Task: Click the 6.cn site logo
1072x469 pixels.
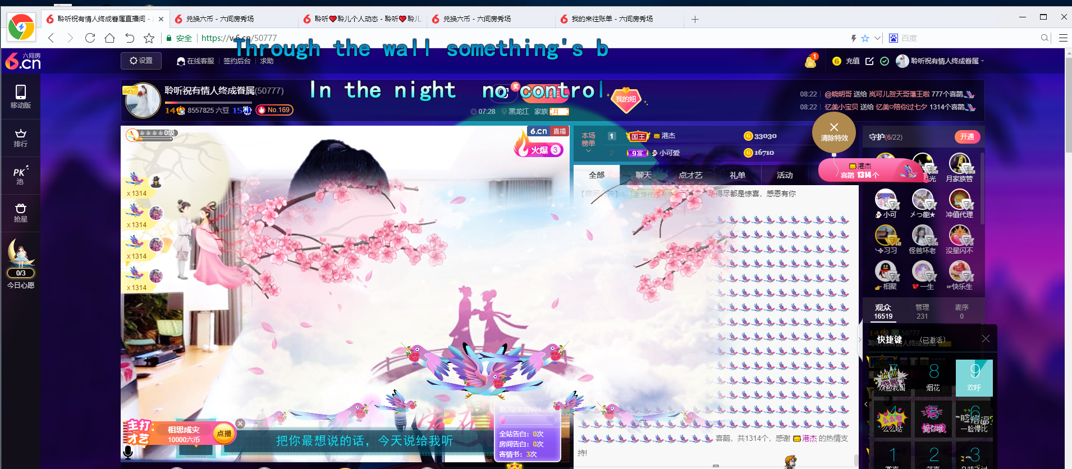Action: (x=23, y=61)
